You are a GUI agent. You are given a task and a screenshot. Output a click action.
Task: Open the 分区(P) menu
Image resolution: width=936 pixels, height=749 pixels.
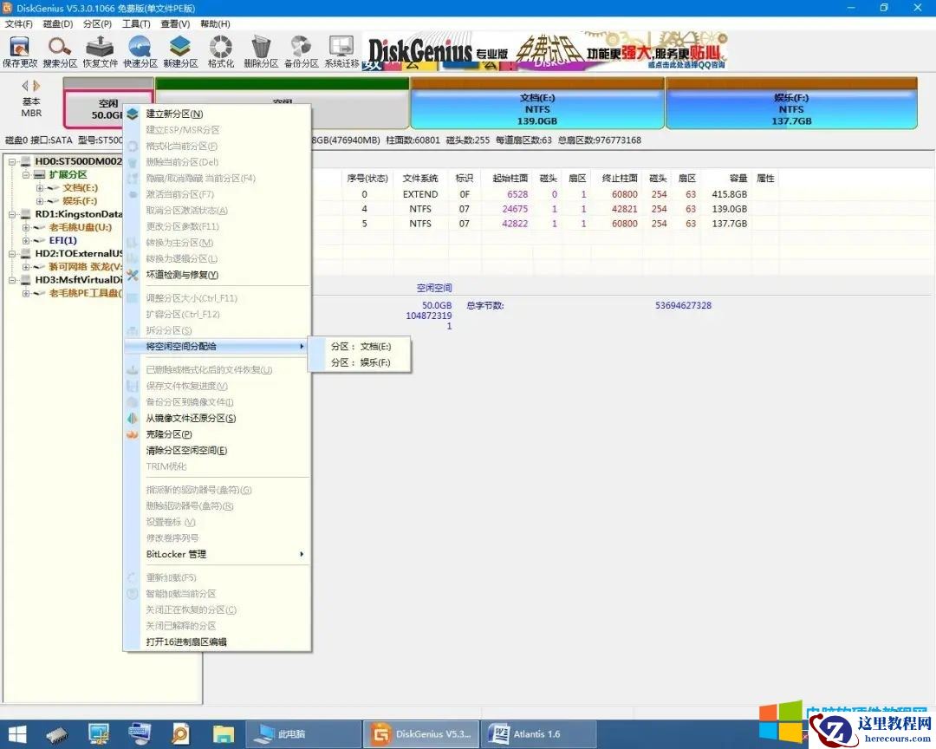pos(97,24)
